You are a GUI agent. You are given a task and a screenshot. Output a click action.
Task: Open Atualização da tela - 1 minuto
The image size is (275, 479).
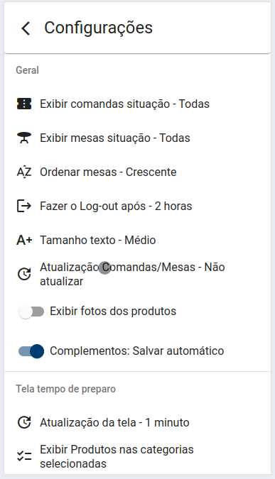(x=137, y=422)
